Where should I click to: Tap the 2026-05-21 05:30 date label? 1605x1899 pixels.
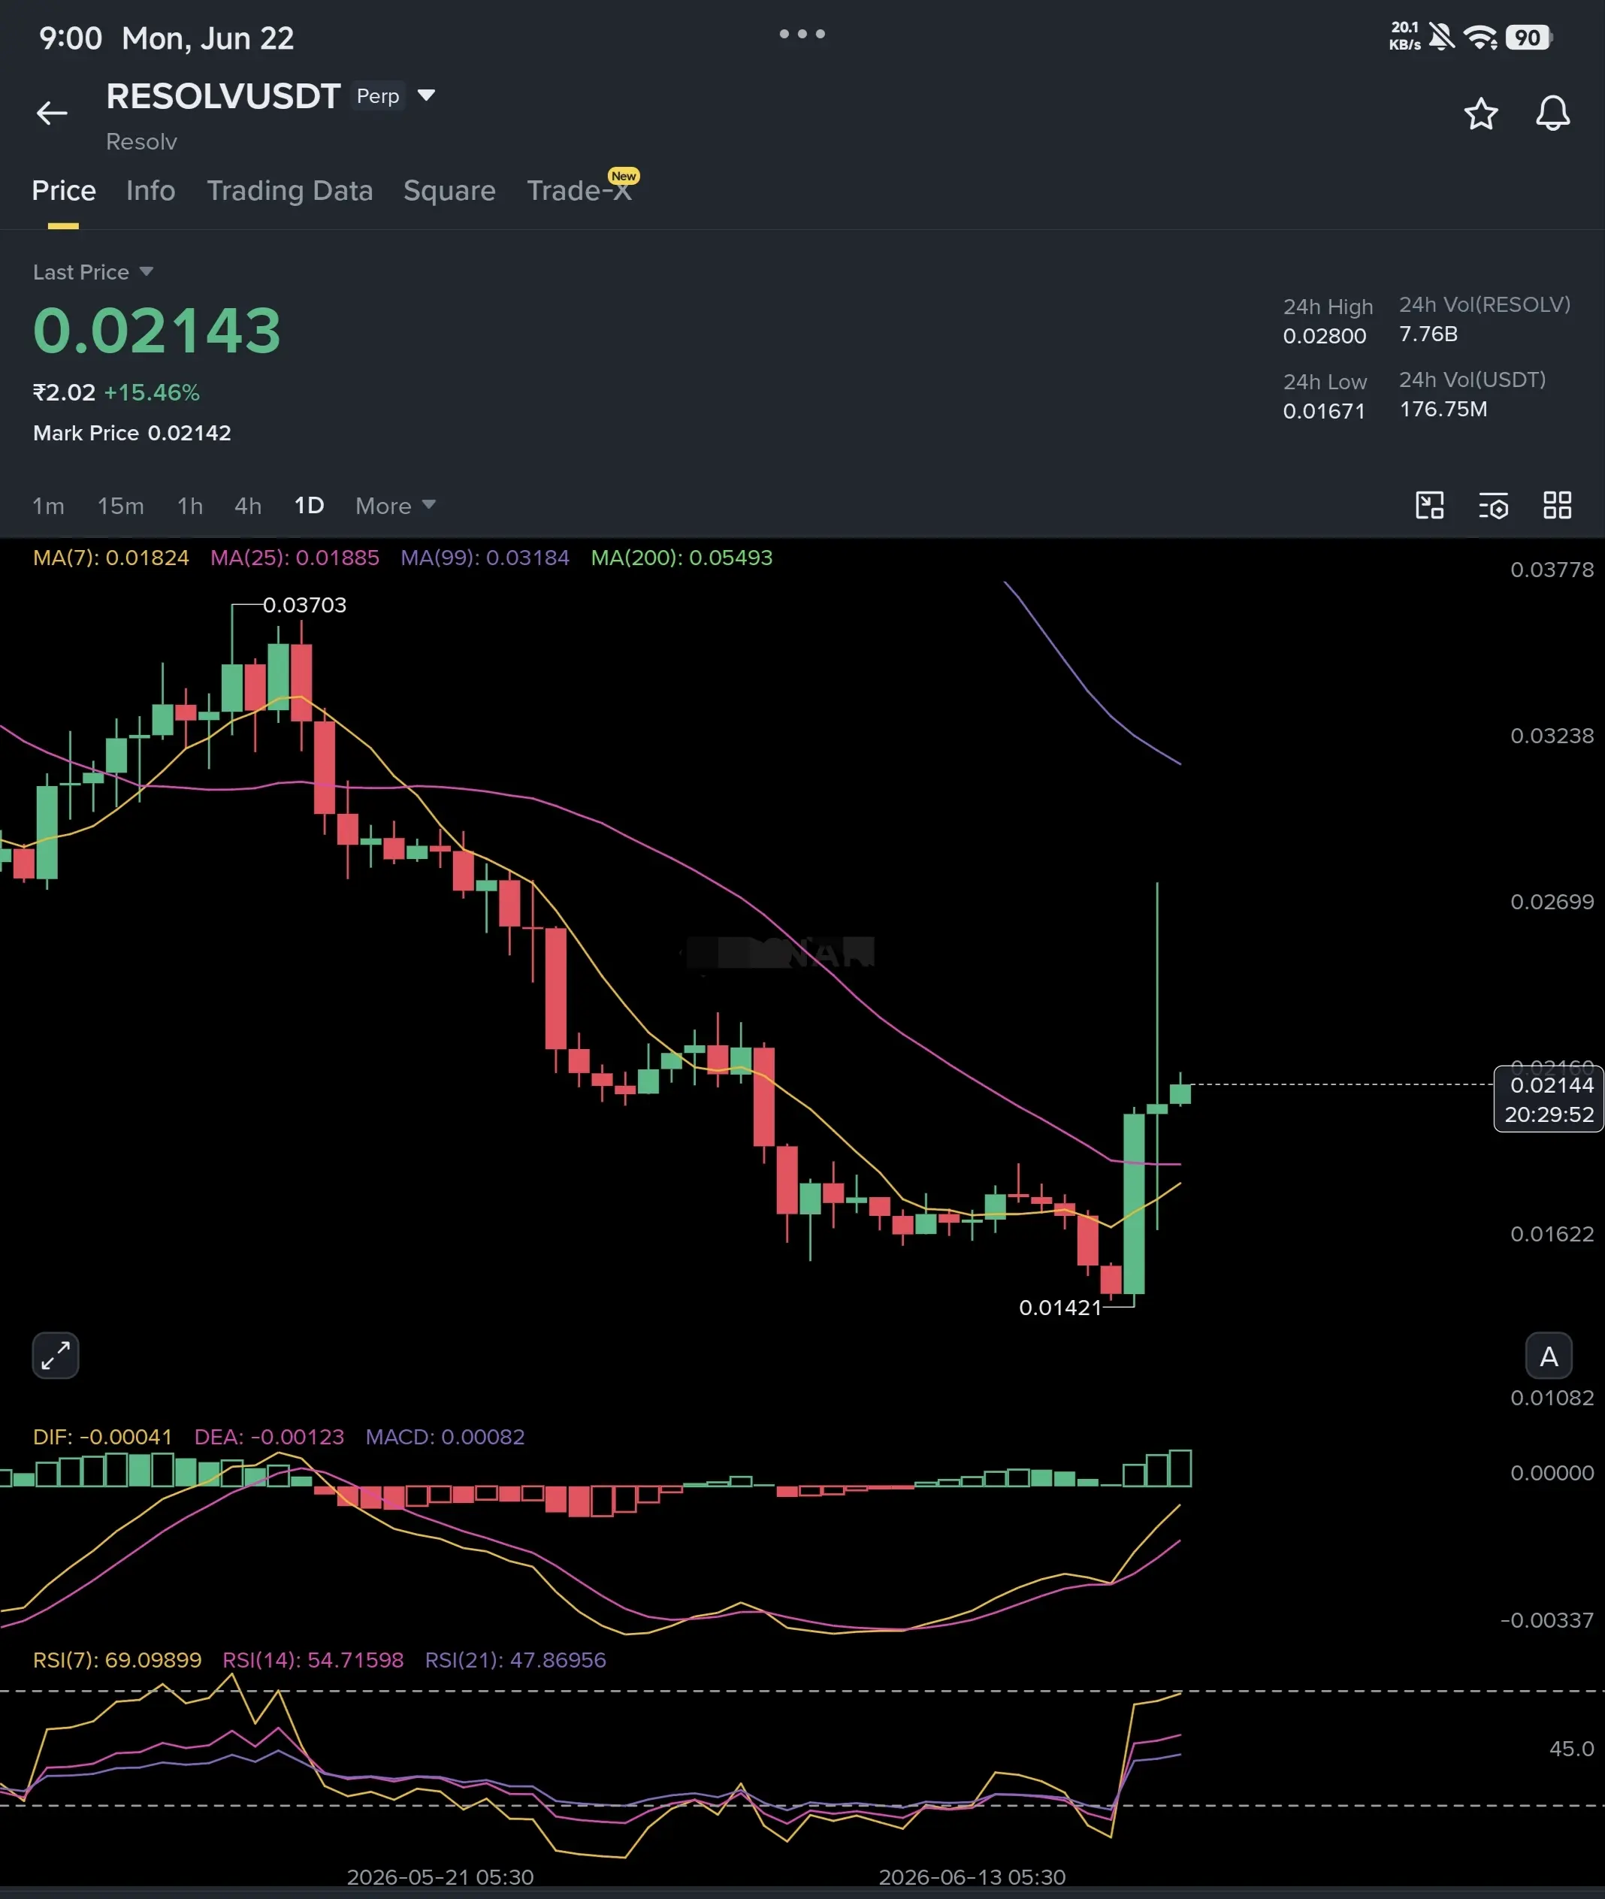tap(440, 1876)
